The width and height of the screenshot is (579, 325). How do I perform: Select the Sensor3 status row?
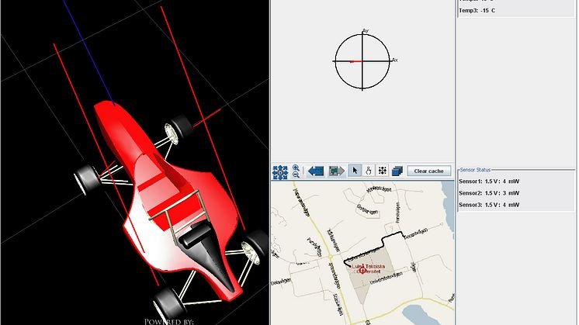489,204
